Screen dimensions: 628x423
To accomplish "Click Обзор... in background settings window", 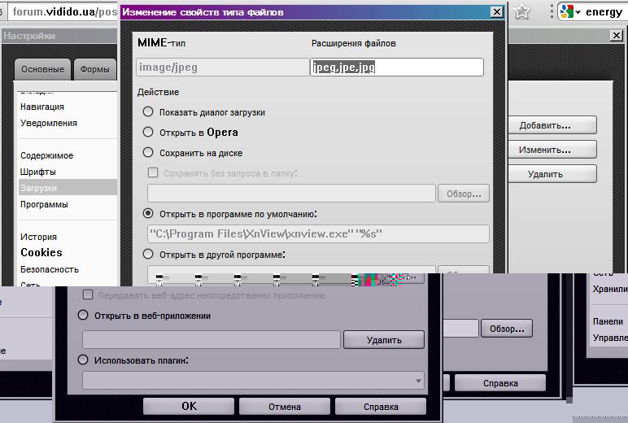I will tap(507, 329).
